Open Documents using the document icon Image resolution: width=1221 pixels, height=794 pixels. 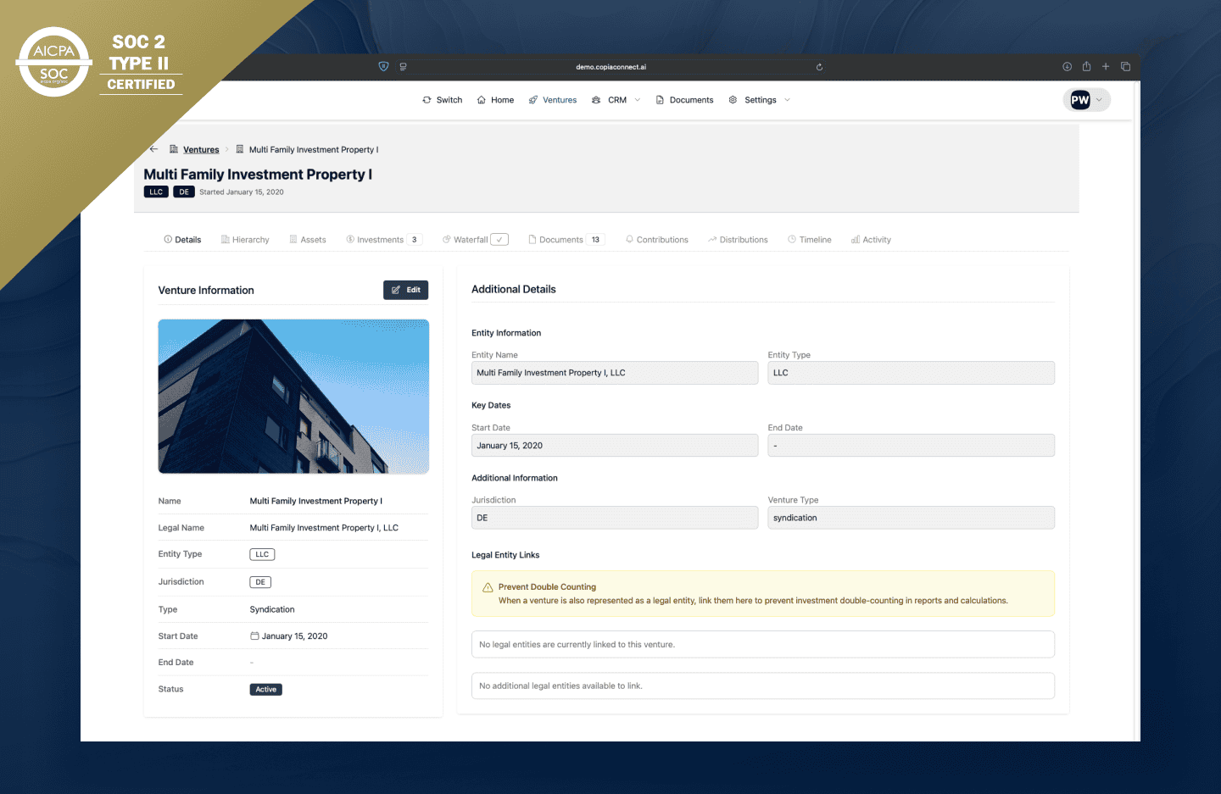(659, 99)
